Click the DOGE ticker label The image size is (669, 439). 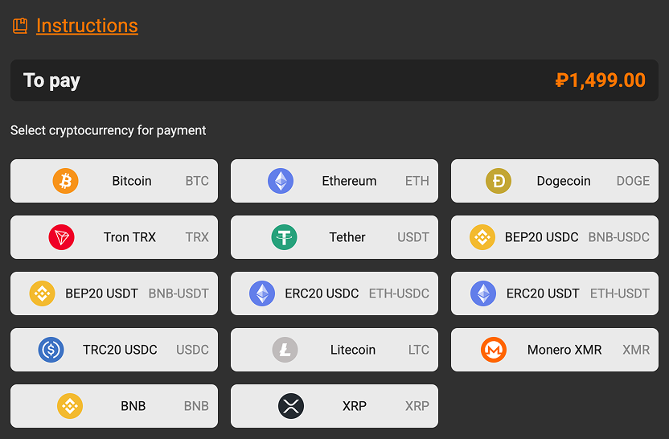(633, 181)
